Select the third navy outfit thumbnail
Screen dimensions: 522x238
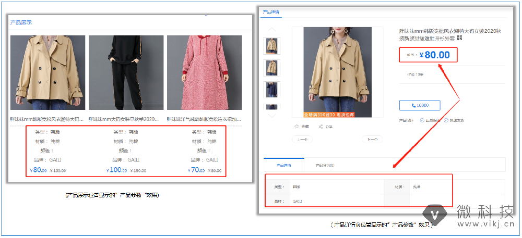coord(272,90)
